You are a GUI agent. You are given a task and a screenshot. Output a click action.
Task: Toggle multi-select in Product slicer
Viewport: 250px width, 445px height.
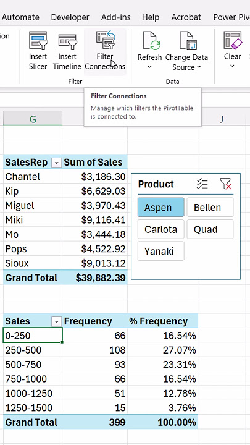(202, 184)
